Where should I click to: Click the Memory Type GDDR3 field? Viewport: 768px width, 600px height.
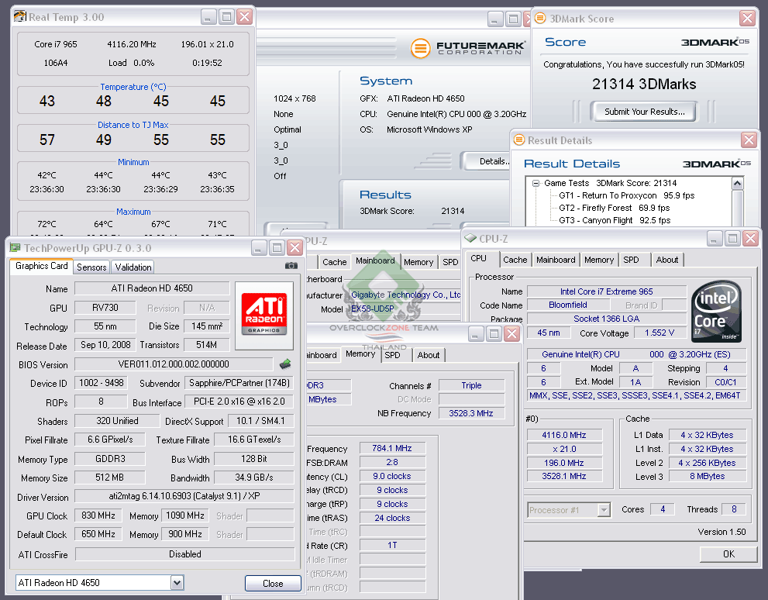[110, 458]
